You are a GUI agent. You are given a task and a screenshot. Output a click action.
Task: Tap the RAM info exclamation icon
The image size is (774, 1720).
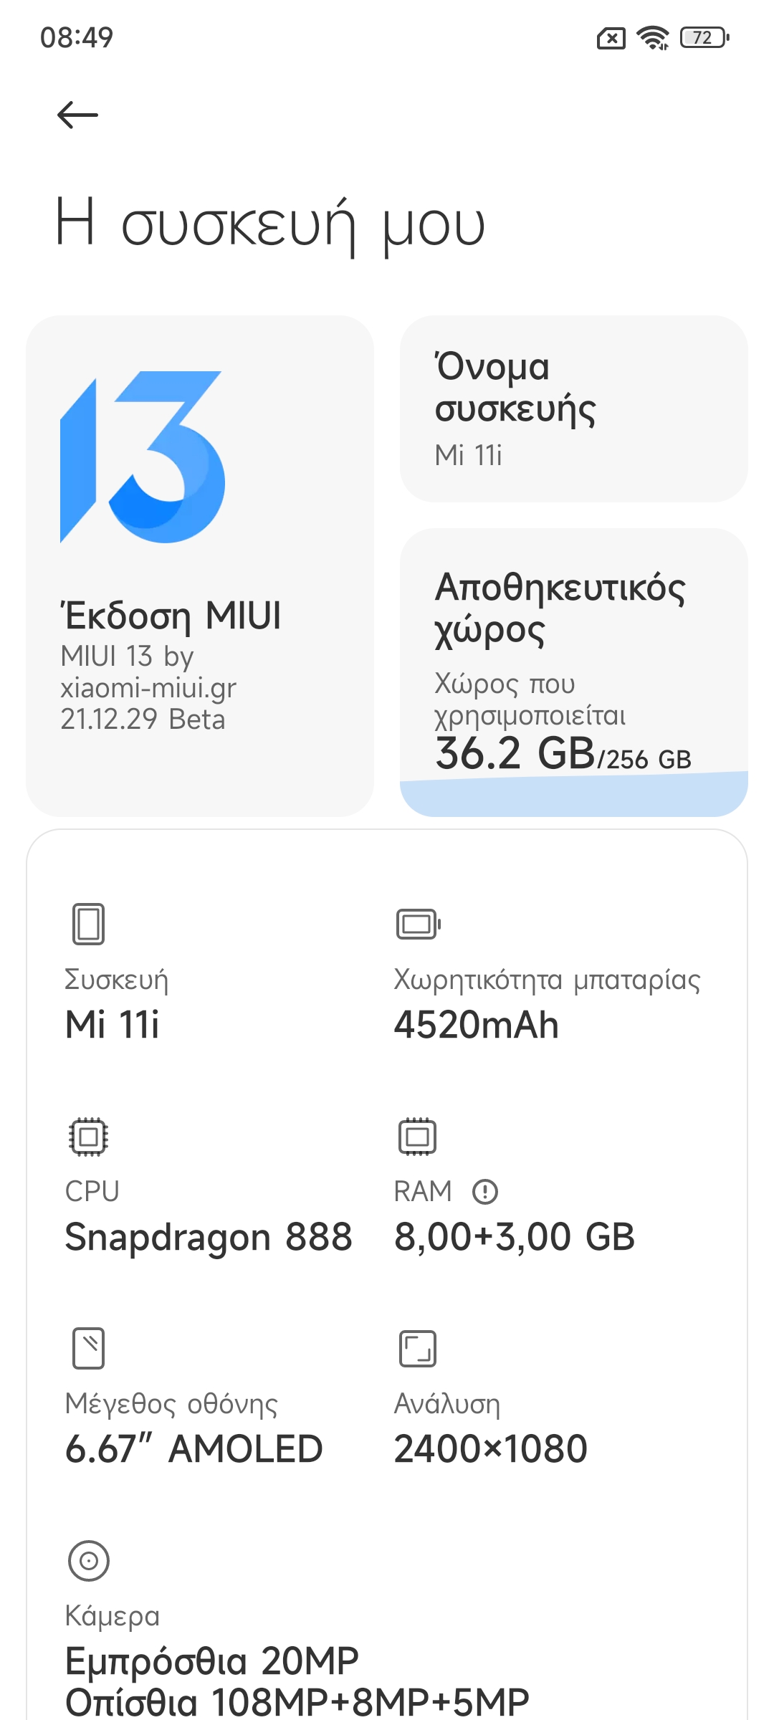485,1192
